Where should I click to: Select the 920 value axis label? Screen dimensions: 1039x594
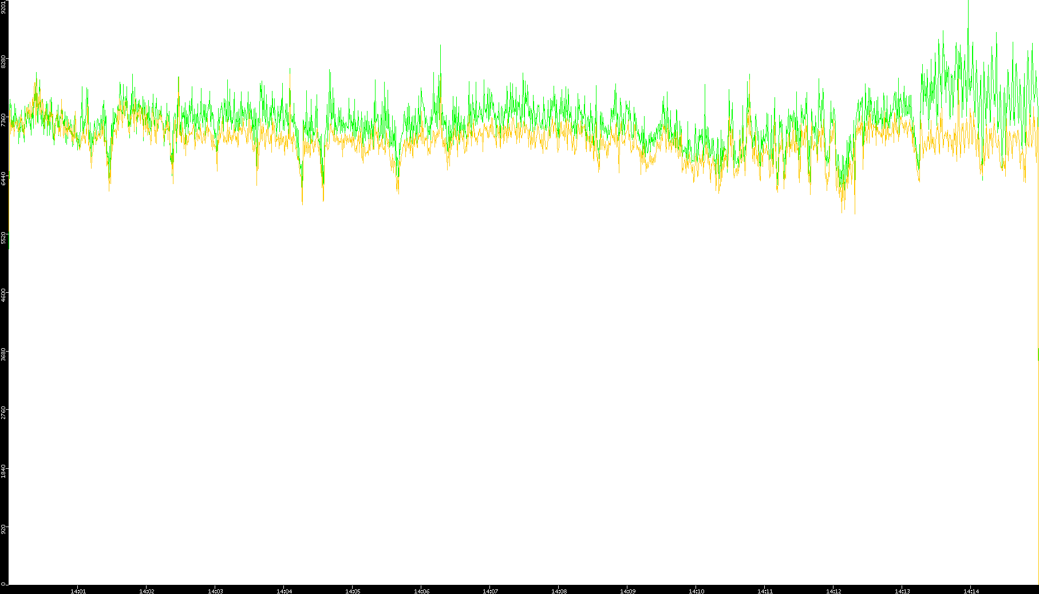pyautogui.click(x=3, y=529)
